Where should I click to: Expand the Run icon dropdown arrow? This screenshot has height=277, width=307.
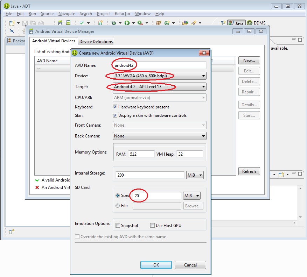(133, 23)
